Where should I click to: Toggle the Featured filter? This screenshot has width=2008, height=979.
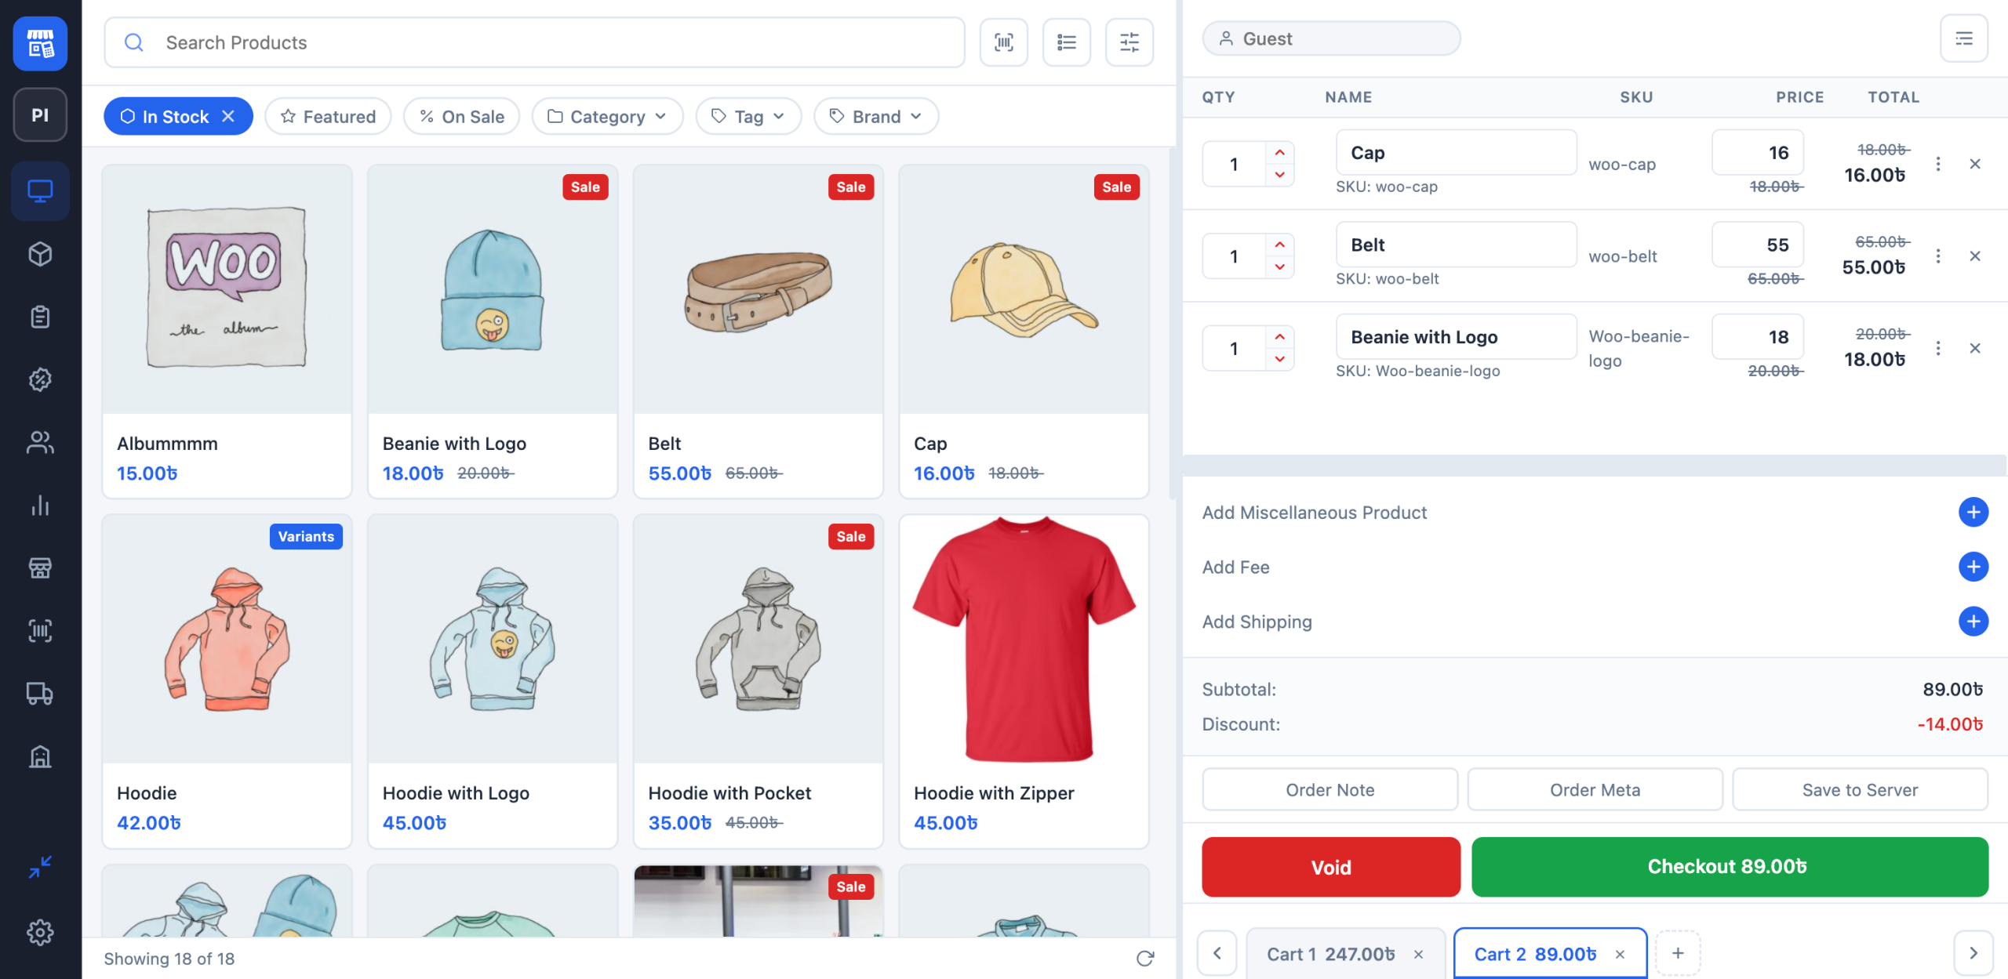328,116
